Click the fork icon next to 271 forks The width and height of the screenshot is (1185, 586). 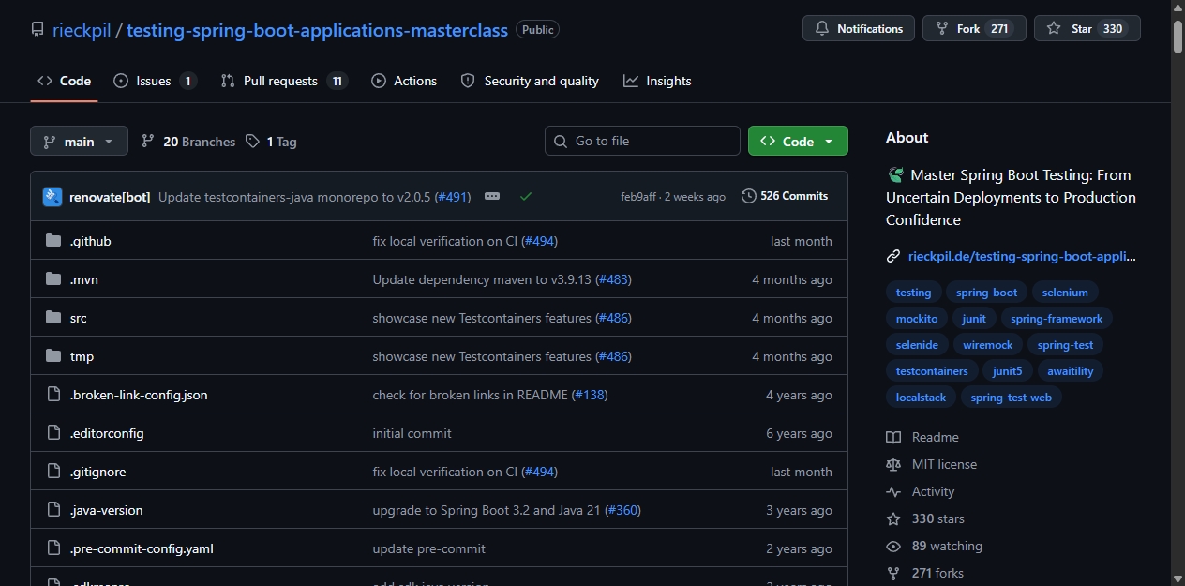893,573
